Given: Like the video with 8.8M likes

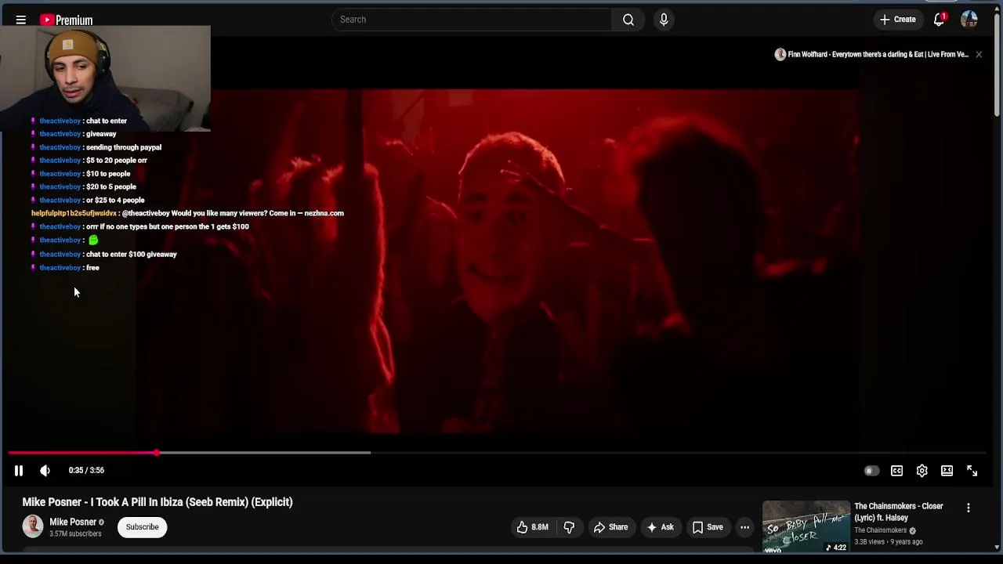Looking at the screenshot, I should click(x=532, y=527).
